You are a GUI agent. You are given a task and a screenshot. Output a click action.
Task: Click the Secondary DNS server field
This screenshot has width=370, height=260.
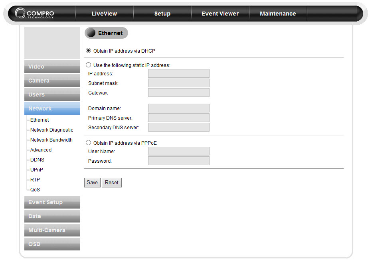(179, 127)
